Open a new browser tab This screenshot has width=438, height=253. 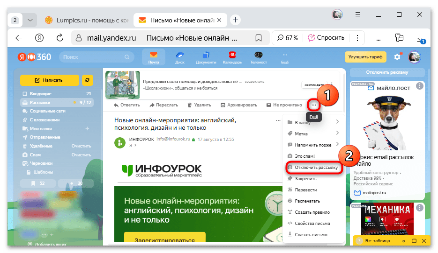(x=236, y=20)
